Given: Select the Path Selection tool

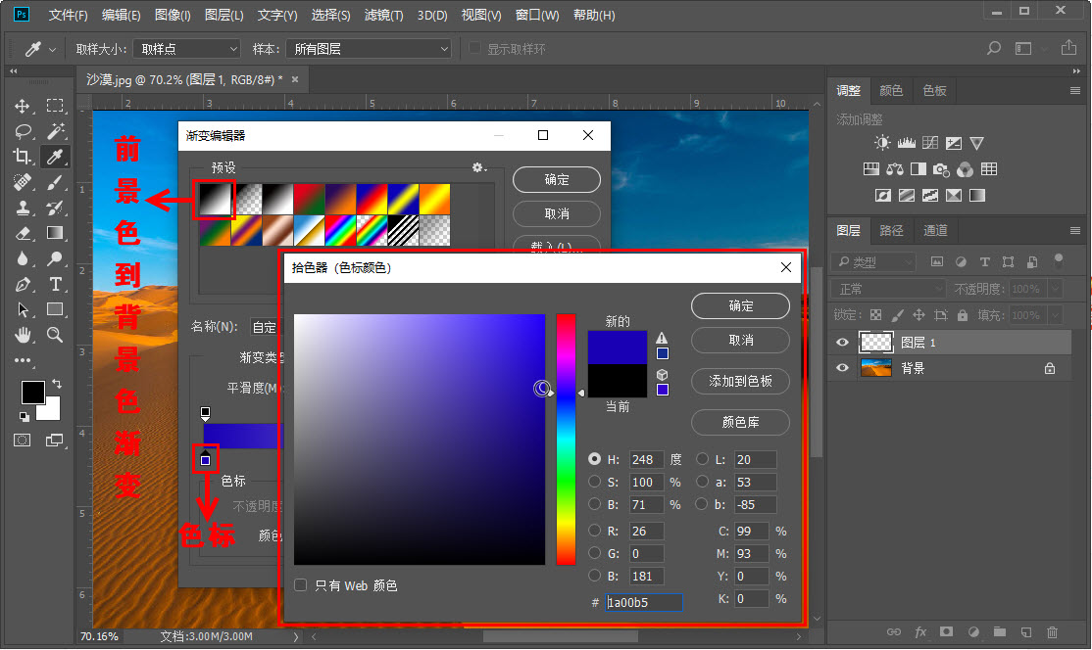Looking at the screenshot, I should coord(23,309).
